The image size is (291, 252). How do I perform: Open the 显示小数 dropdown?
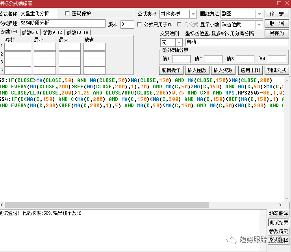259,24
